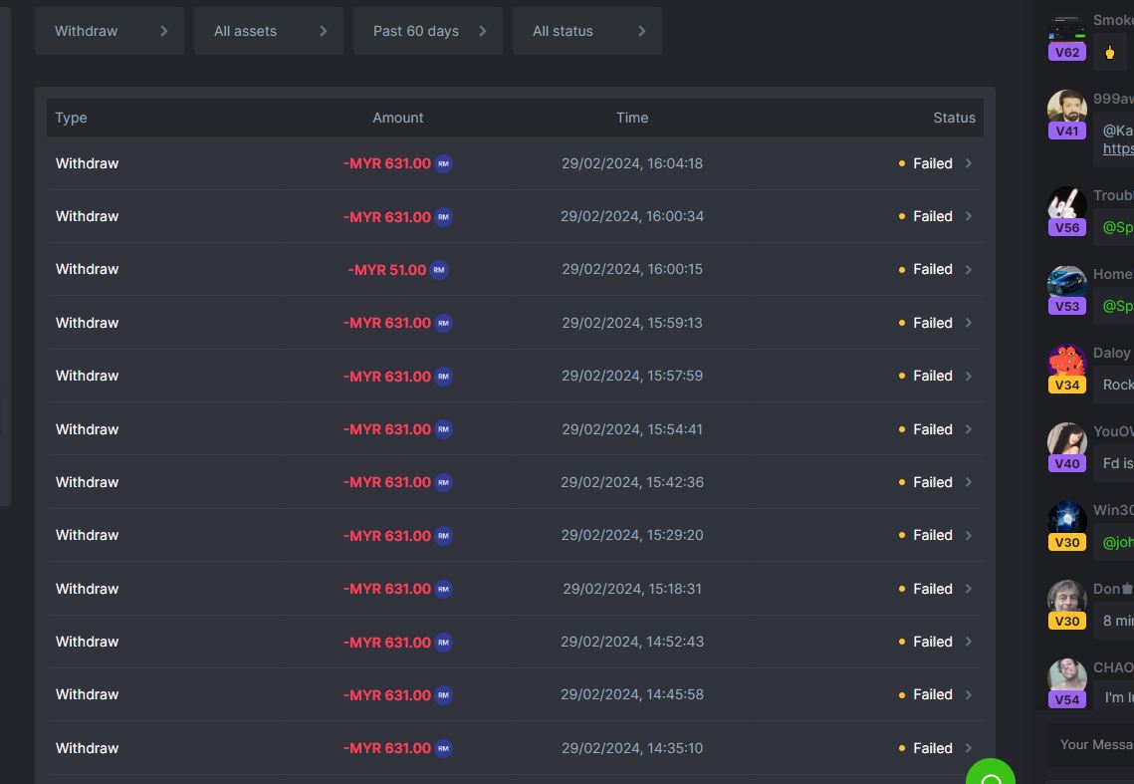Click the V62 level badge in chat
Screen dimensions: 1134x784
[x=1066, y=52]
